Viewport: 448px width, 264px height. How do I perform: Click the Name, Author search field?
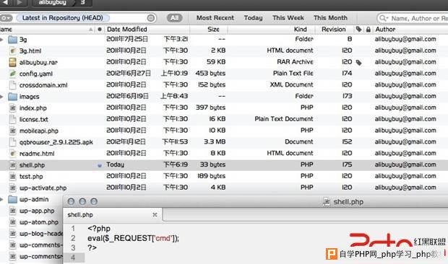click(x=413, y=18)
